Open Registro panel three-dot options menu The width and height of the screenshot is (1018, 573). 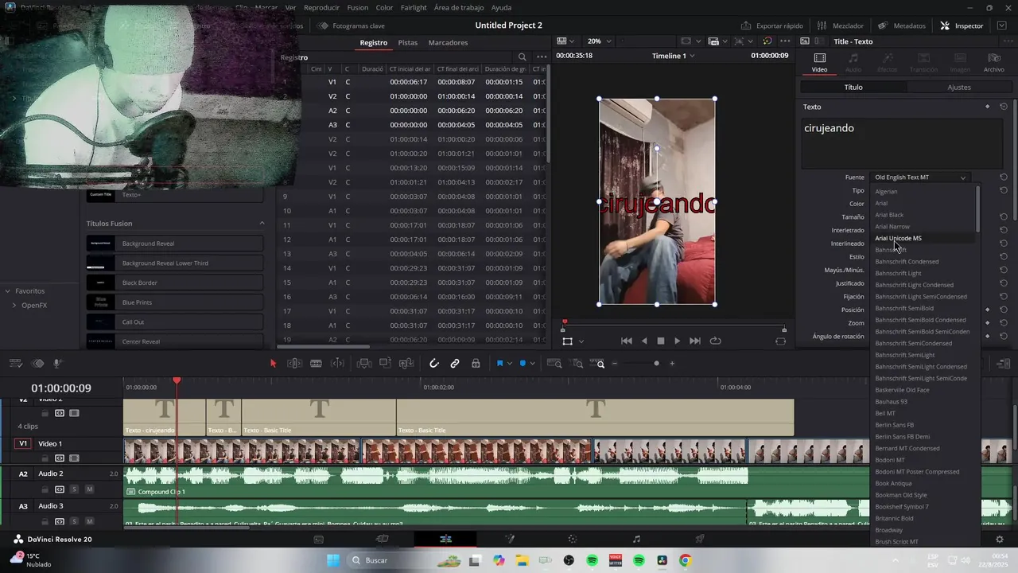(542, 57)
